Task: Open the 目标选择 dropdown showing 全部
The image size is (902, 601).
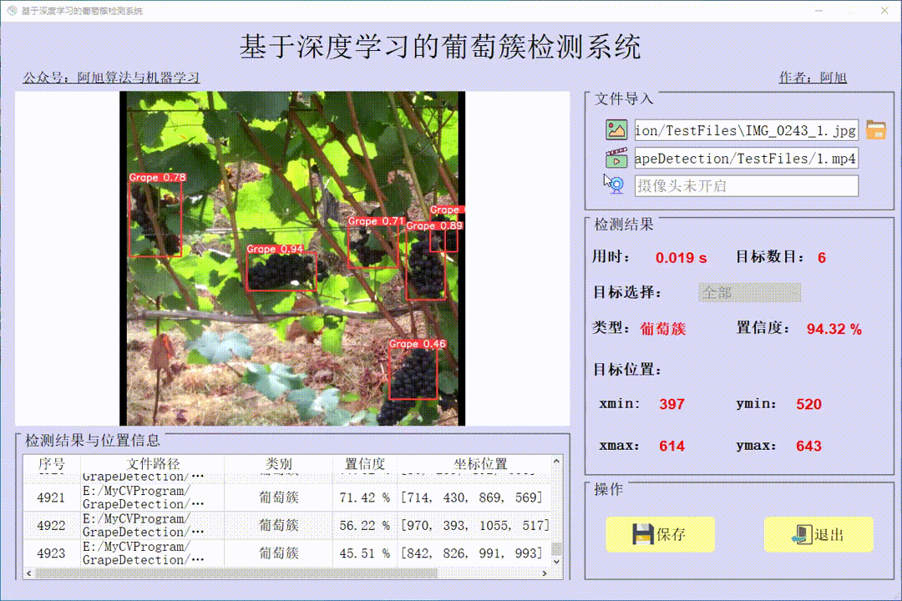Action: tap(749, 292)
